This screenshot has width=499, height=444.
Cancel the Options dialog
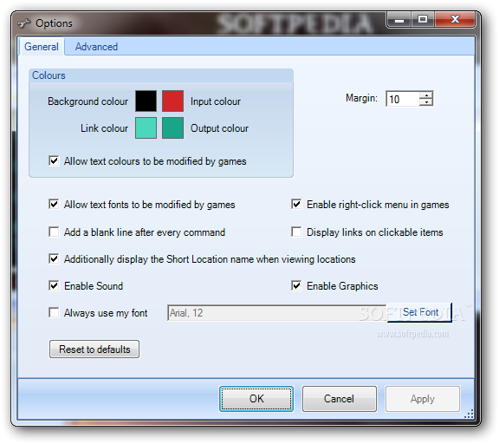pyautogui.click(x=340, y=399)
